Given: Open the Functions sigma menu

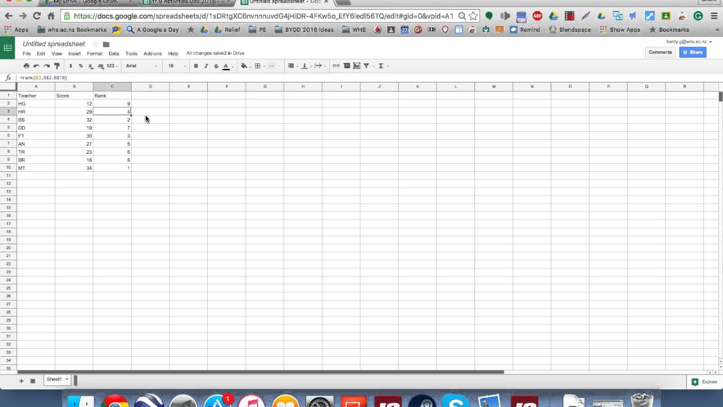Looking at the screenshot, I should pos(381,66).
